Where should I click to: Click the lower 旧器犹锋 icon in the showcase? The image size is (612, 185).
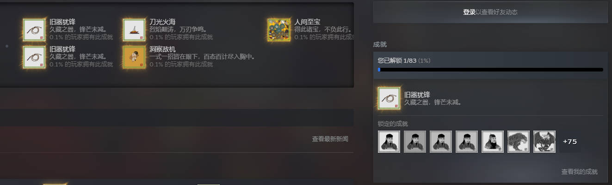point(34,57)
